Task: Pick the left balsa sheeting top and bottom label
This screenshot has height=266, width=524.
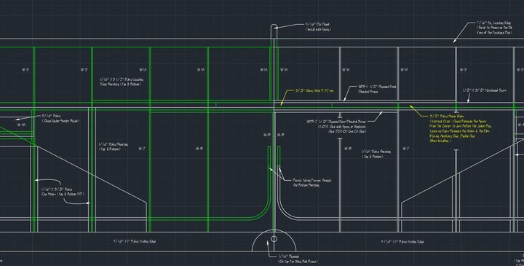Action: 113,146
